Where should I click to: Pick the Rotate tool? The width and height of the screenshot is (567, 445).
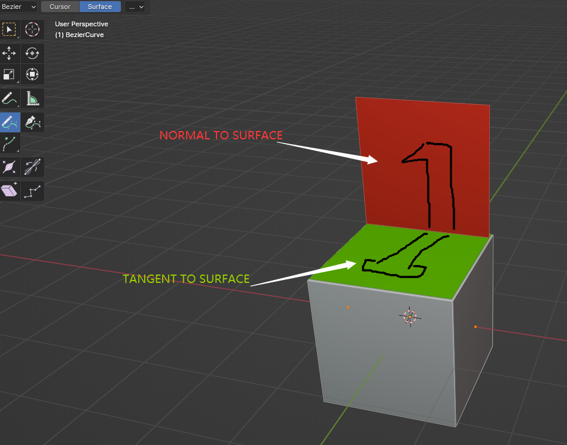click(x=32, y=53)
